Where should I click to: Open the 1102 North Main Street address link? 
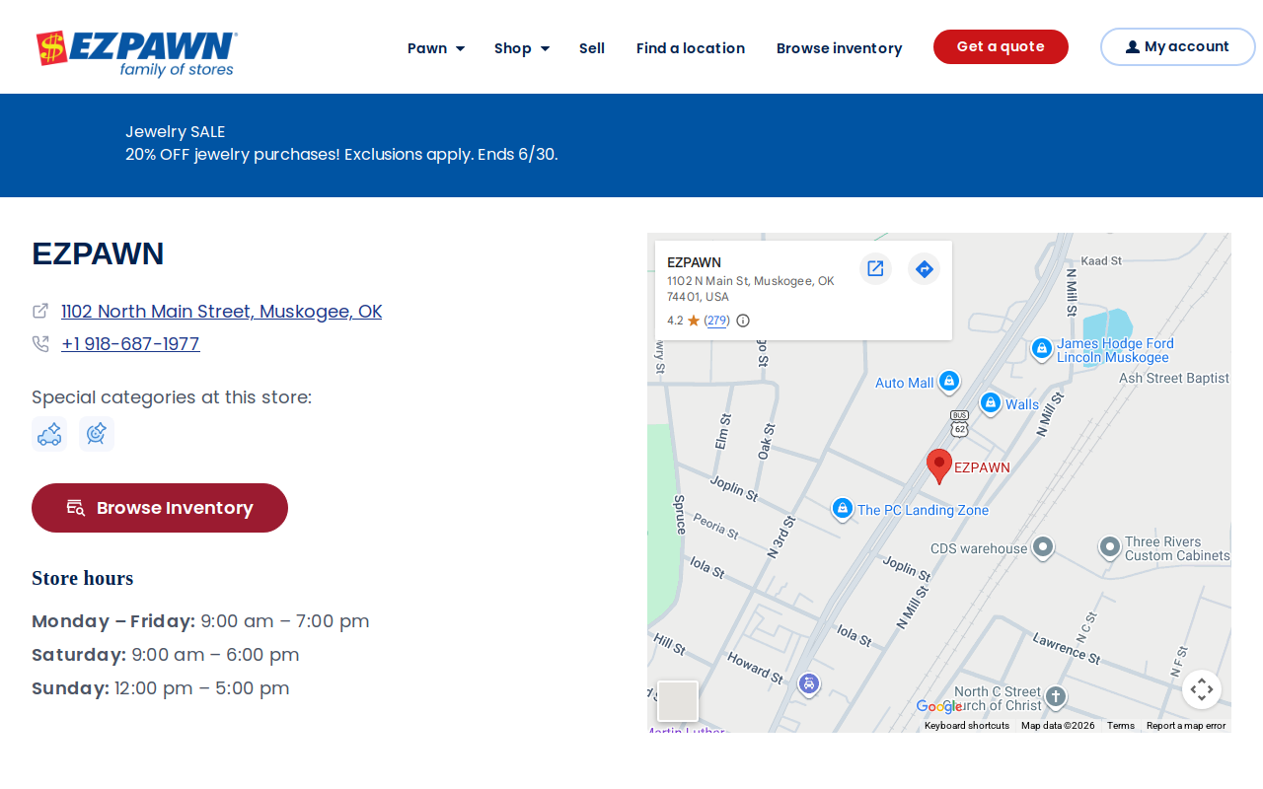tap(221, 312)
